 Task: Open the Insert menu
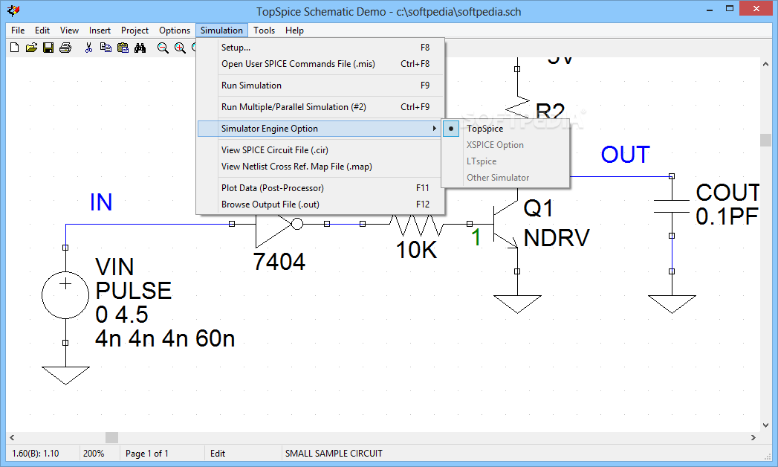(x=100, y=30)
